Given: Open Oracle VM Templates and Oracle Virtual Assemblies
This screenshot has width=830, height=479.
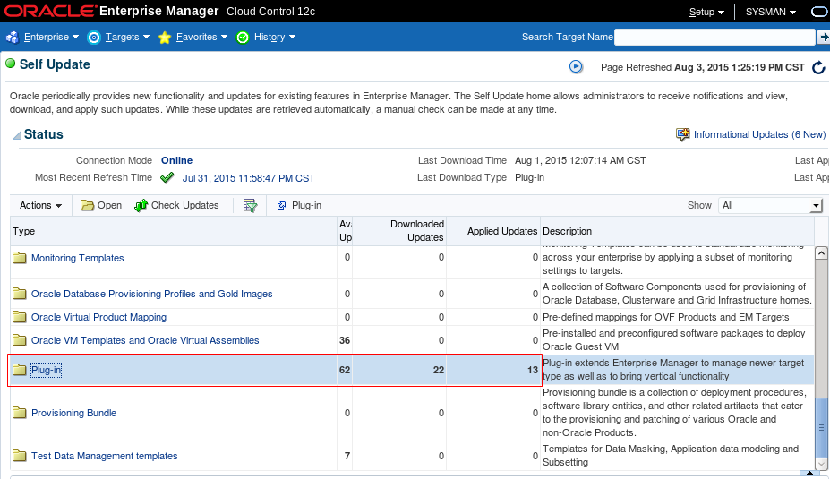Looking at the screenshot, I should [145, 340].
